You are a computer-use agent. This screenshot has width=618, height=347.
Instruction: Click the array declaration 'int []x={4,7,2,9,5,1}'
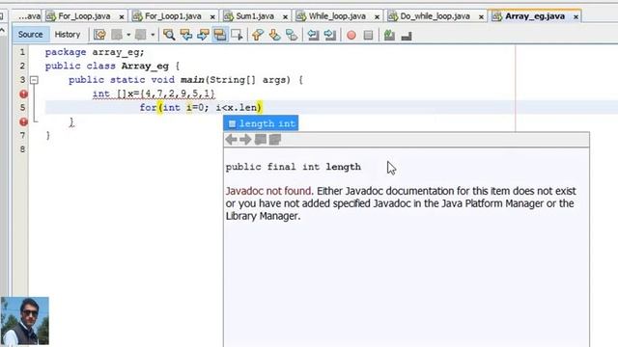coord(154,94)
